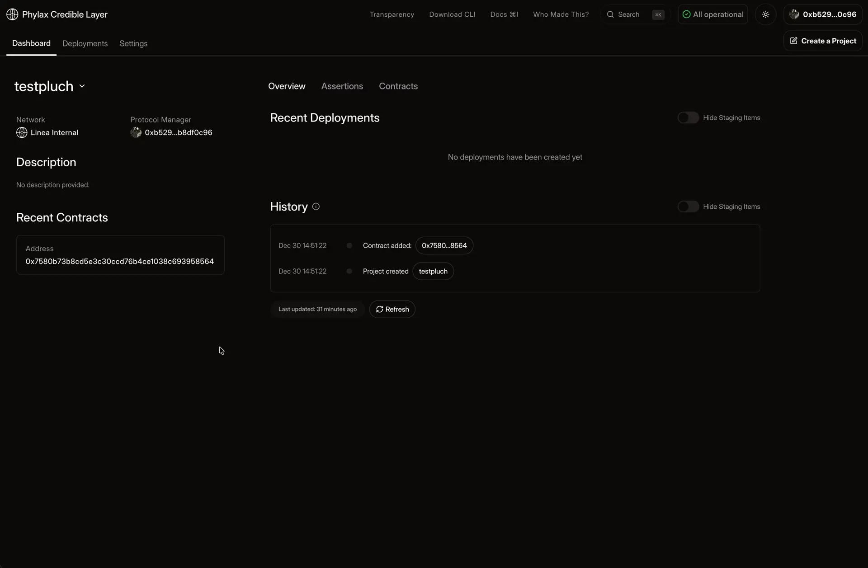868x568 pixels.
Task: Click the History info icon
Action: (x=315, y=207)
